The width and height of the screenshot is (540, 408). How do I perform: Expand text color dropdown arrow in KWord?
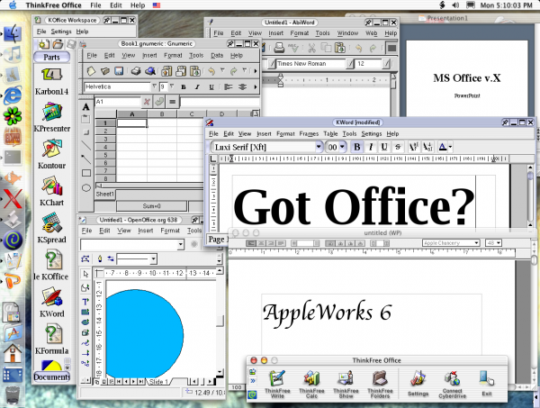click(450, 147)
